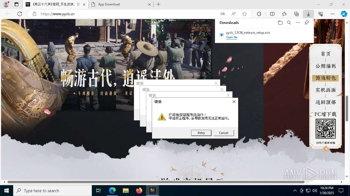Image resolution: width=350 pixels, height=196 pixels.
Task: Click the taskbar search box
Action: [x=52, y=191]
